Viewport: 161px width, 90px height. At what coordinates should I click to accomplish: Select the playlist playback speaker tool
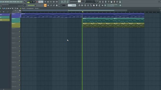tap(18, 8)
